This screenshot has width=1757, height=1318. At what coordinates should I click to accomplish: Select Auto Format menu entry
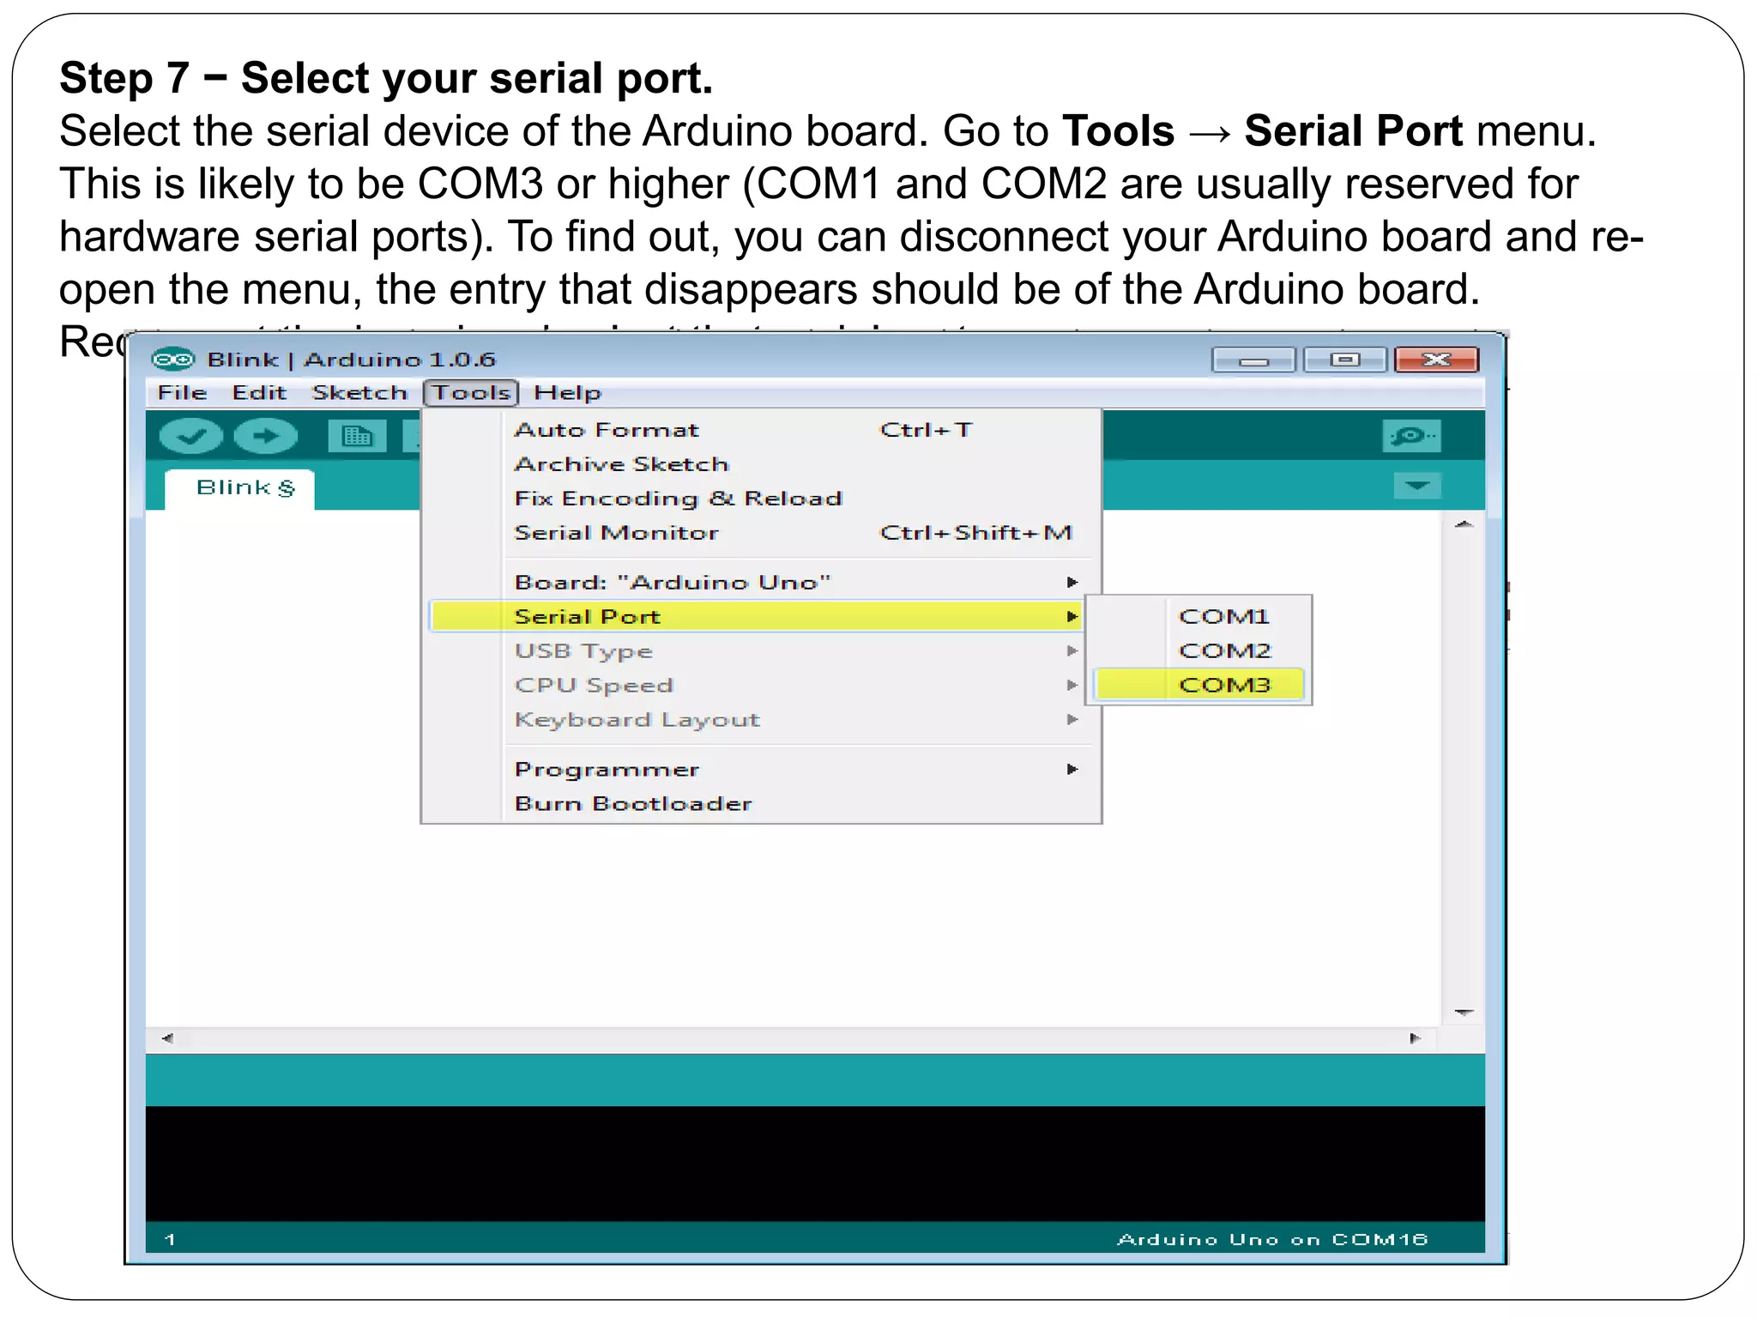coord(607,430)
